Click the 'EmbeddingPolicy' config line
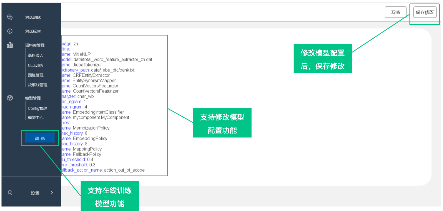This screenshot has width=443, height=211. 90,138
